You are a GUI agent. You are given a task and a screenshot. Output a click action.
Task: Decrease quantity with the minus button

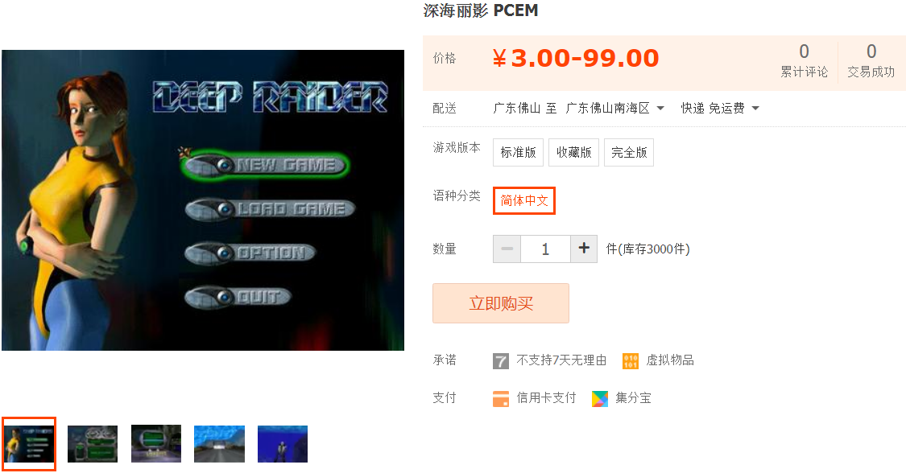tap(507, 249)
